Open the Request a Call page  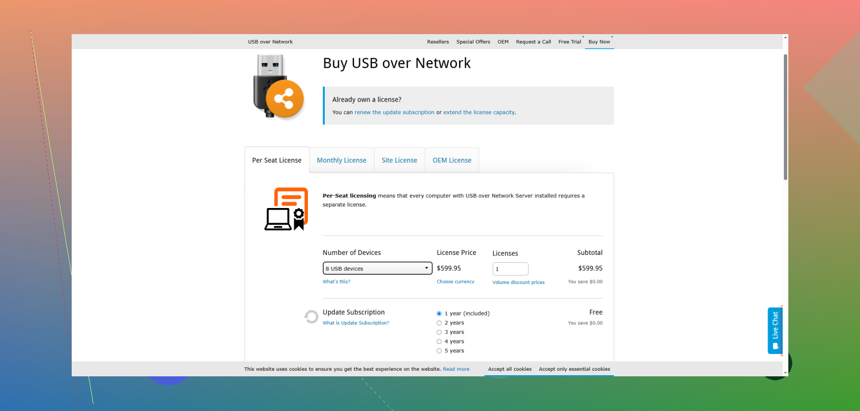tap(534, 42)
